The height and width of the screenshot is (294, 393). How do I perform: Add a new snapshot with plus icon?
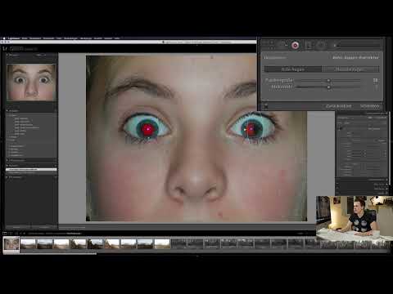click(55, 161)
